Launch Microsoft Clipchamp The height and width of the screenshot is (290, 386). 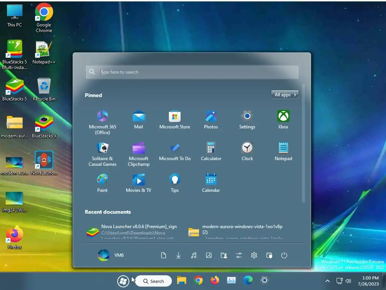pos(139,154)
